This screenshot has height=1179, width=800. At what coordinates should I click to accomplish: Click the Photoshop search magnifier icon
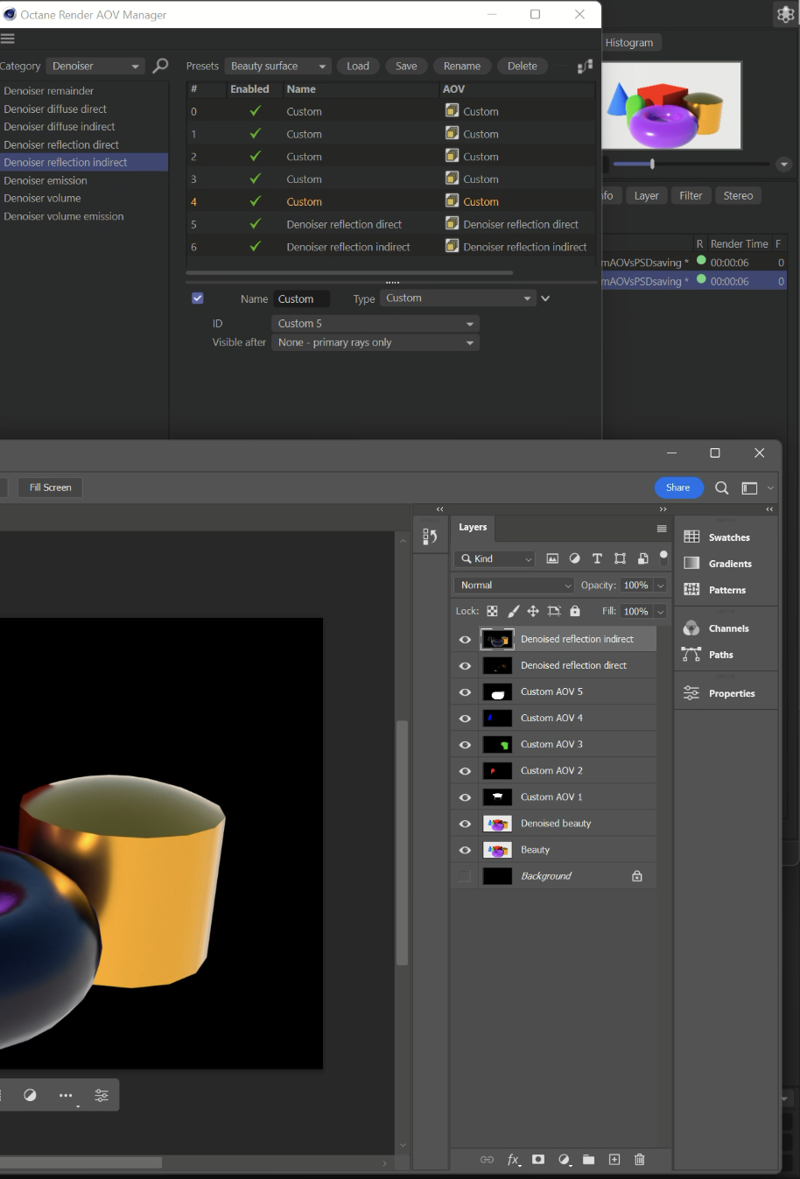pos(721,488)
